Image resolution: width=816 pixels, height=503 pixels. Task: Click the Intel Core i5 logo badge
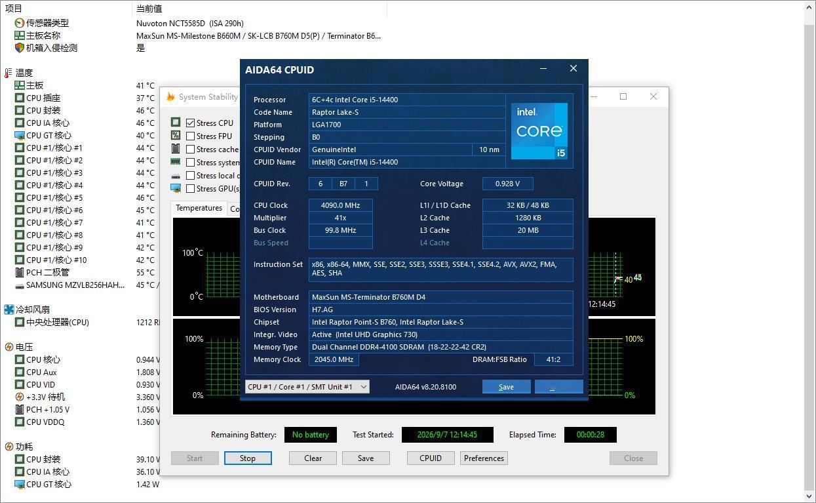[x=539, y=131]
